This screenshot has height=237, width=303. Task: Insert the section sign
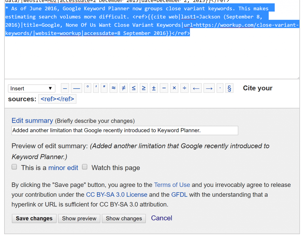click(229, 88)
